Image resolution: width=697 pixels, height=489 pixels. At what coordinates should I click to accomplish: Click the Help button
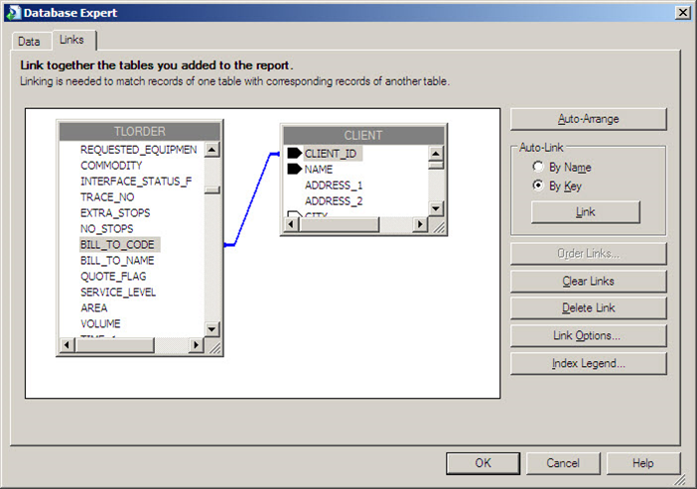click(x=642, y=463)
